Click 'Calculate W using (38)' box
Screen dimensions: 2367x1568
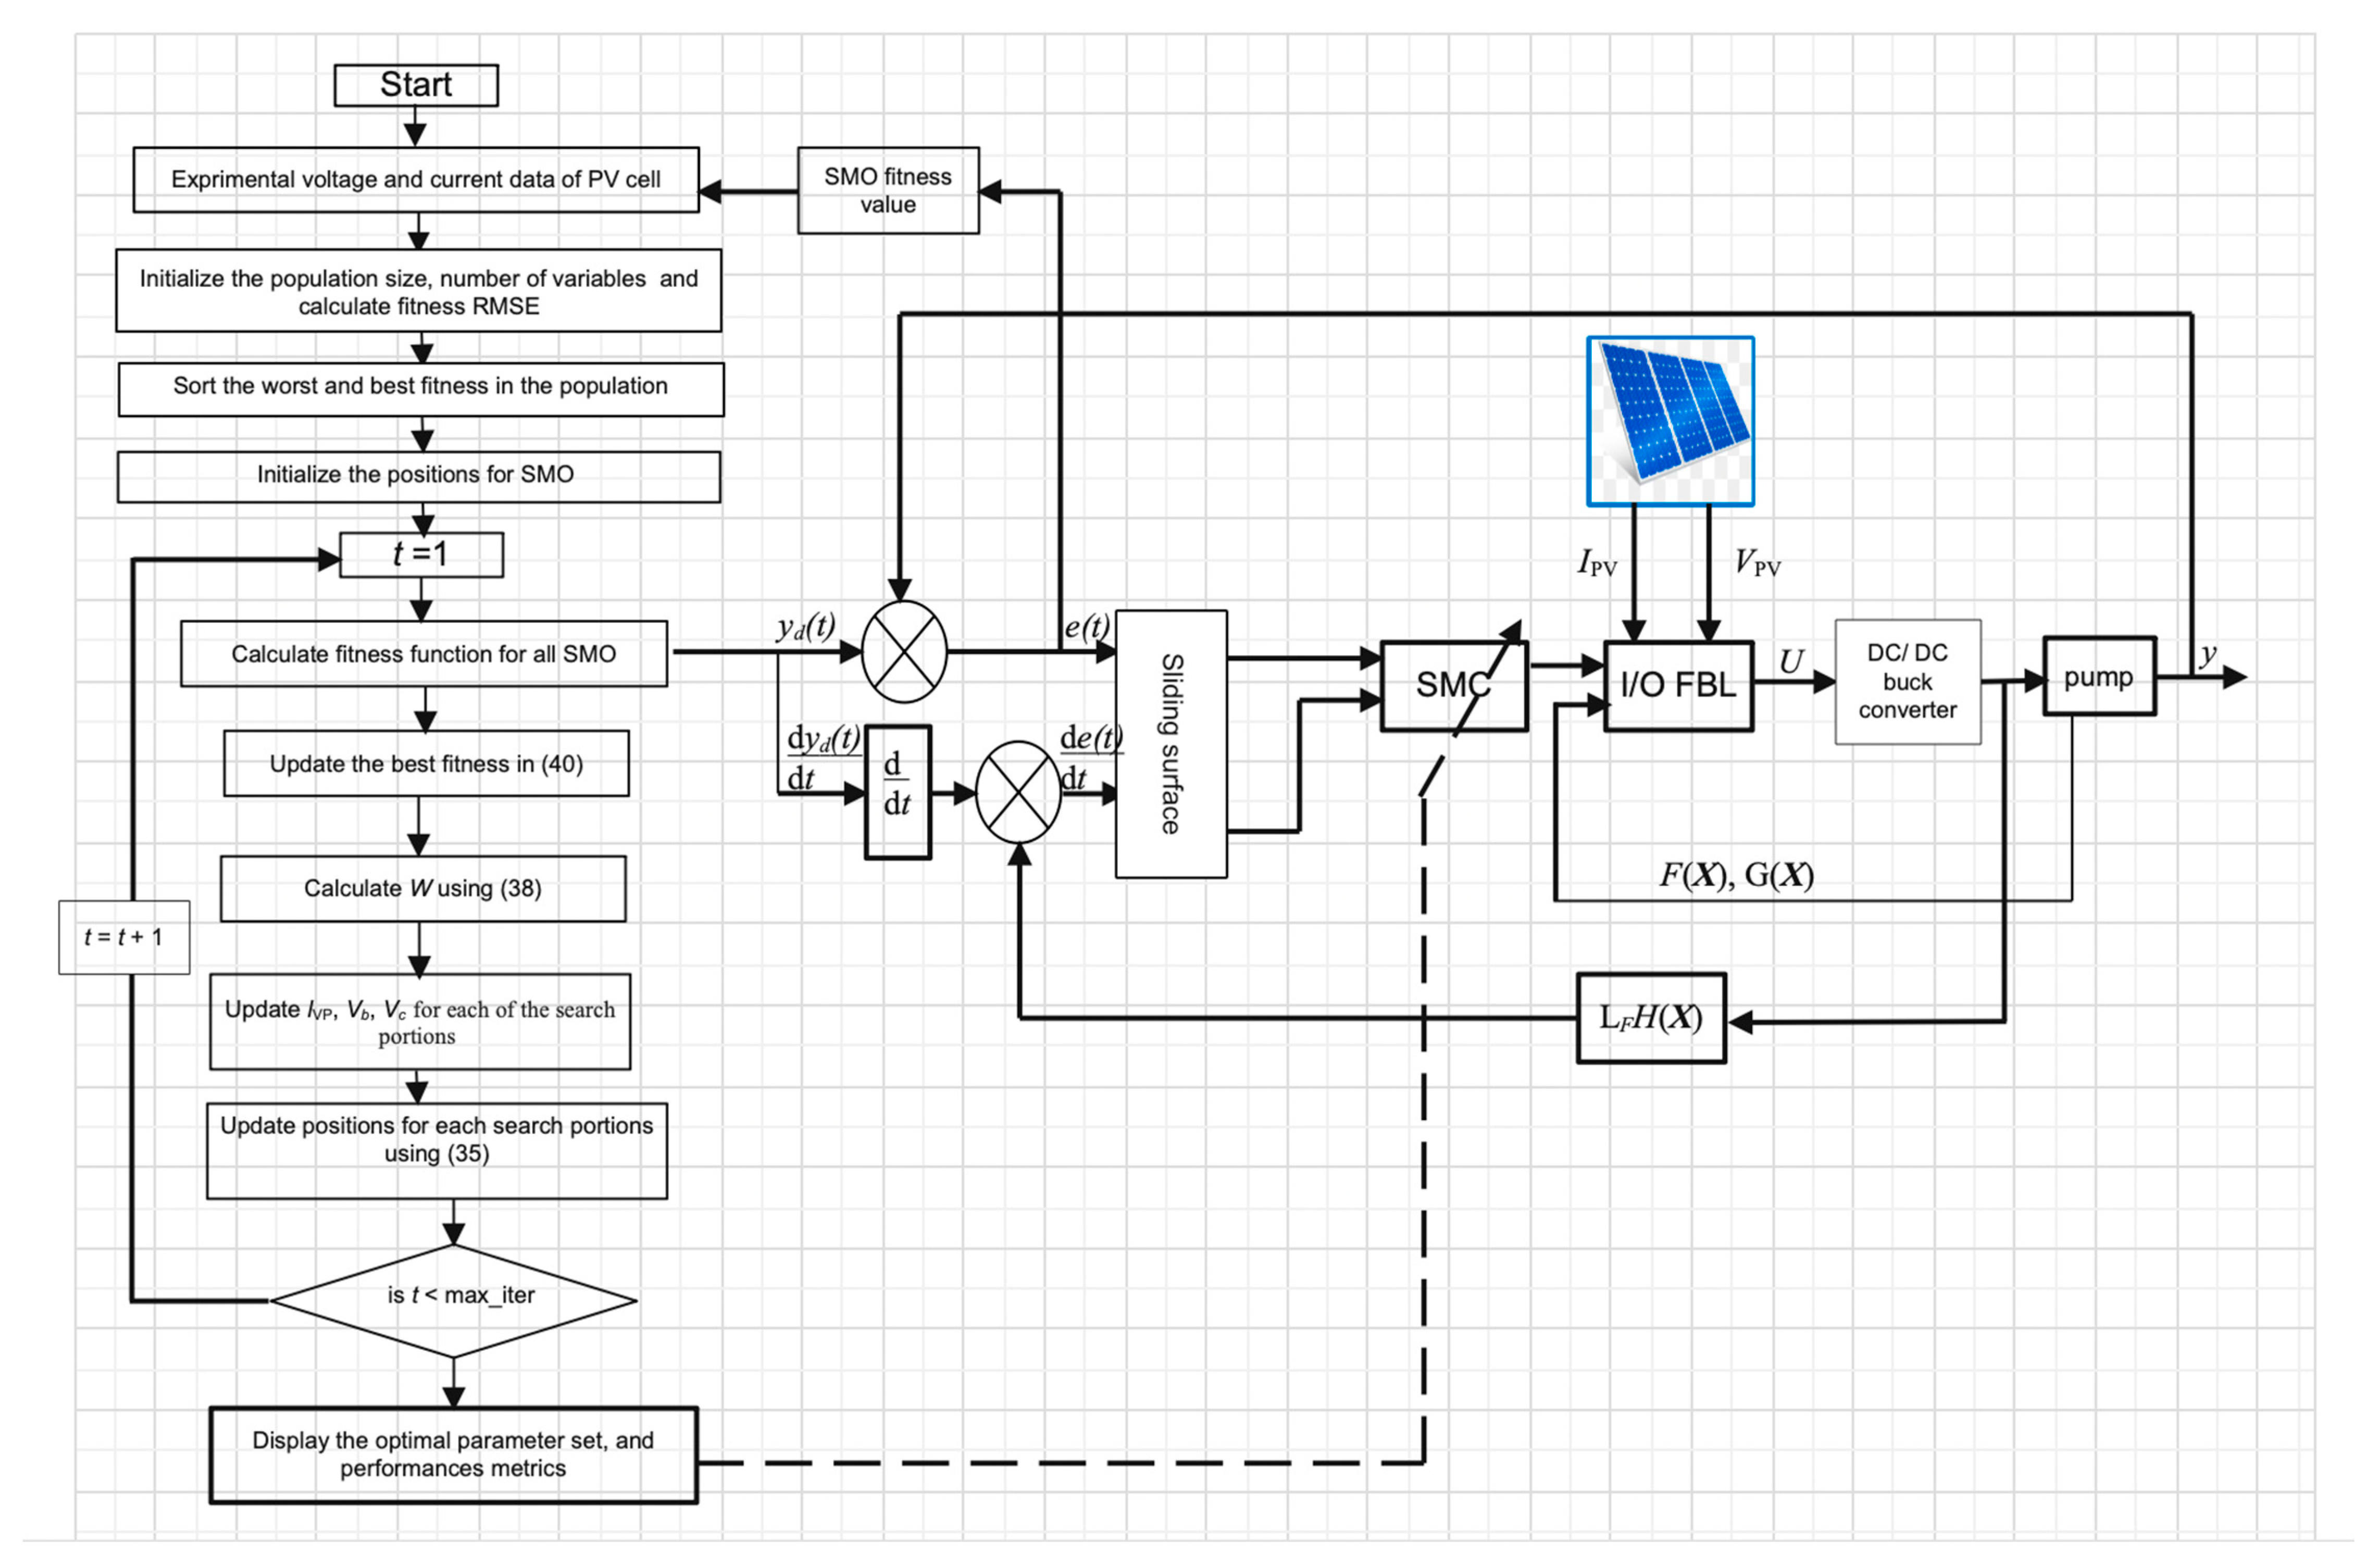422,888
